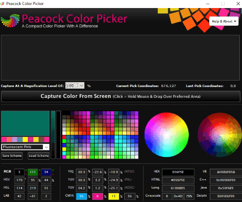This screenshot has height=202, width=242.
Task: Click the RGB red field showing 5
Action: (19, 172)
